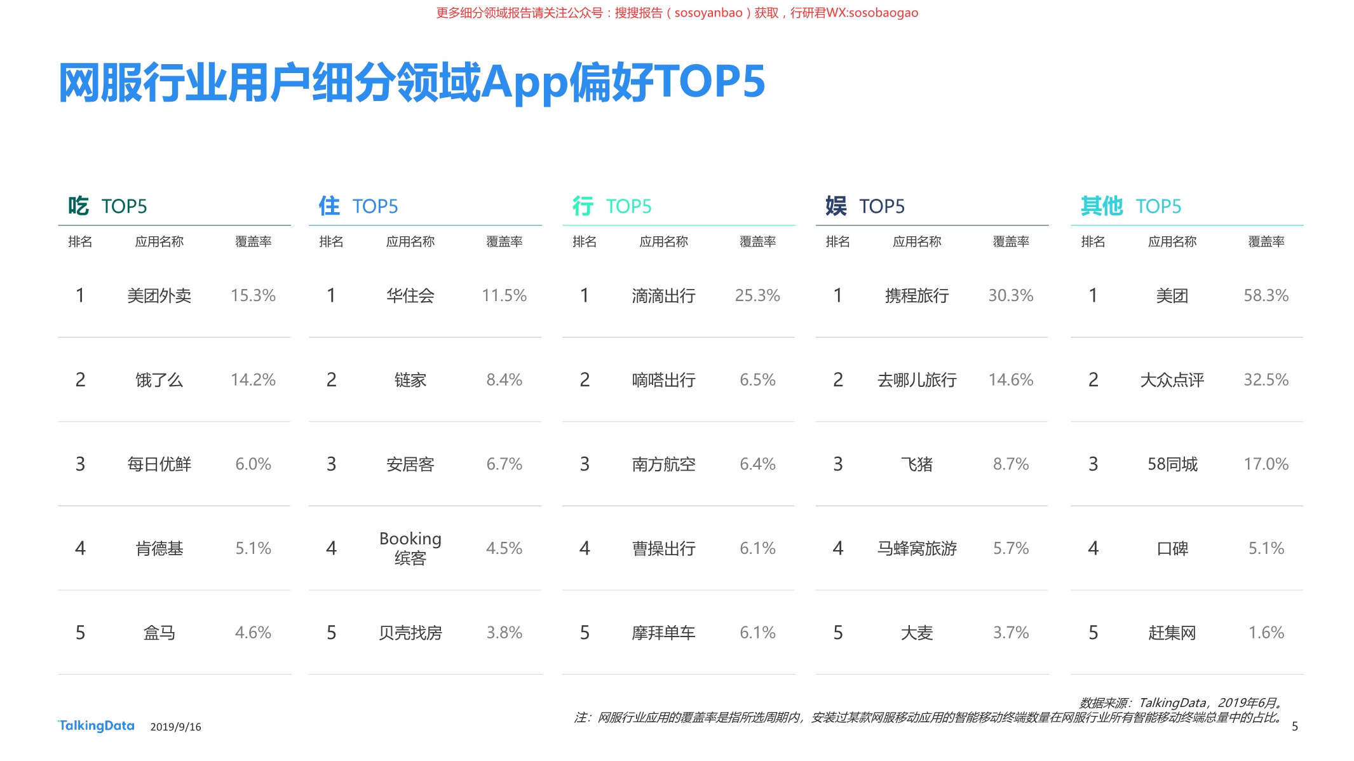Click the 58同城 coverage value 17.0%
This screenshot has height=761, width=1354.
(x=1266, y=464)
